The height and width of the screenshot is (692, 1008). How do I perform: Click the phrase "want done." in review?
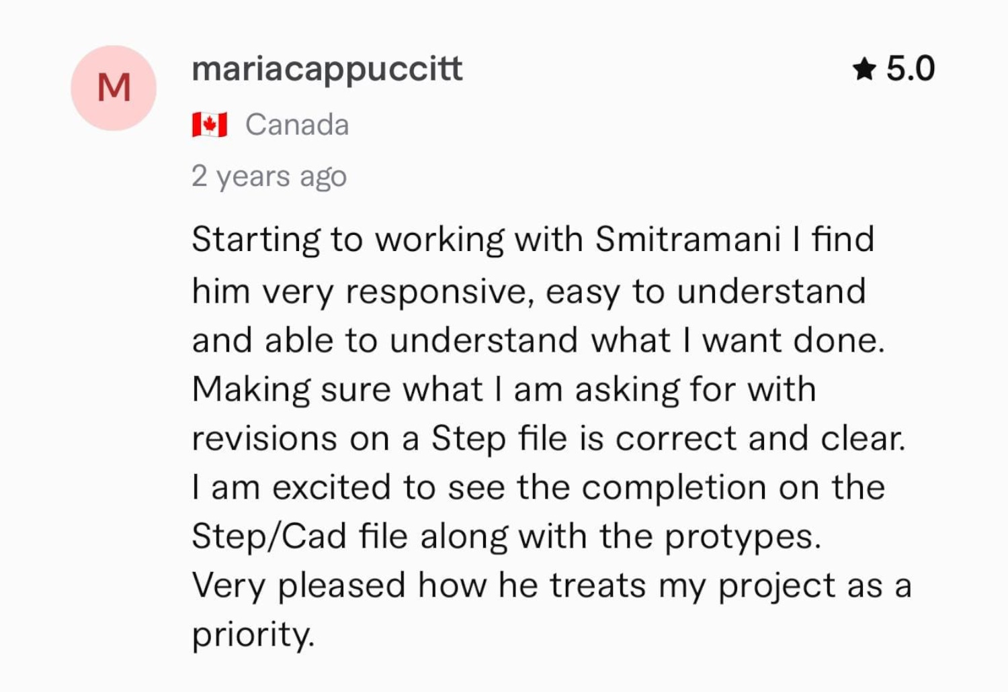(x=793, y=340)
